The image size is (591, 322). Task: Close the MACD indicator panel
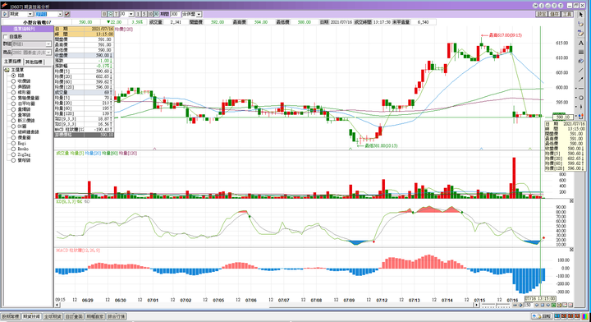(x=571, y=250)
